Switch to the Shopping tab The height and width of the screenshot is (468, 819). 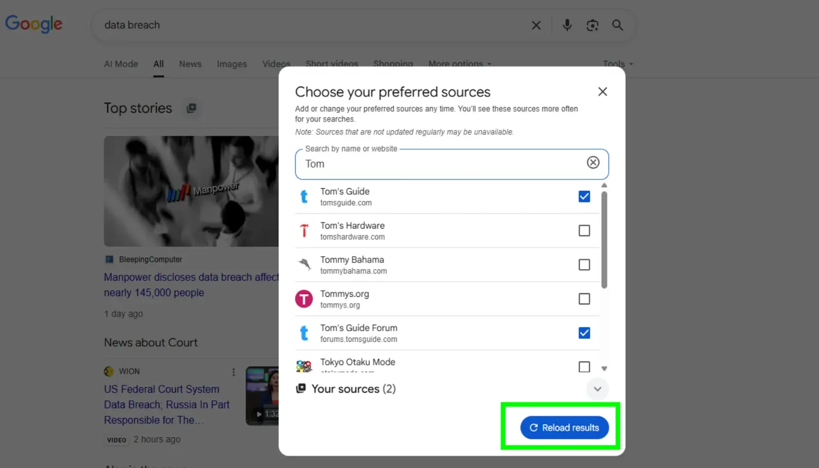(x=393, y=64)
